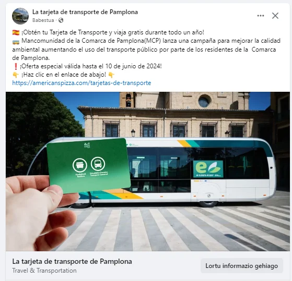Open the ad photo of the bus

click(x=148, y=172)
